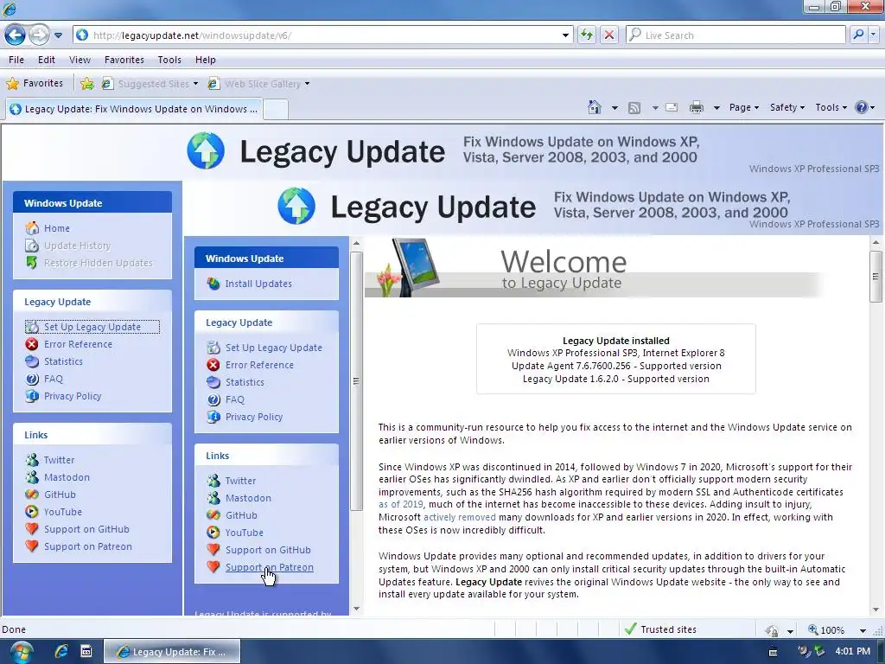
Task: Click Install Updates in inner sidebar
Action: pos(258,284)
